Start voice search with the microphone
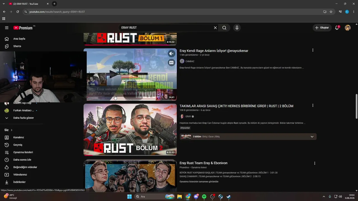The image size is (358, 201). pos(237,28)
